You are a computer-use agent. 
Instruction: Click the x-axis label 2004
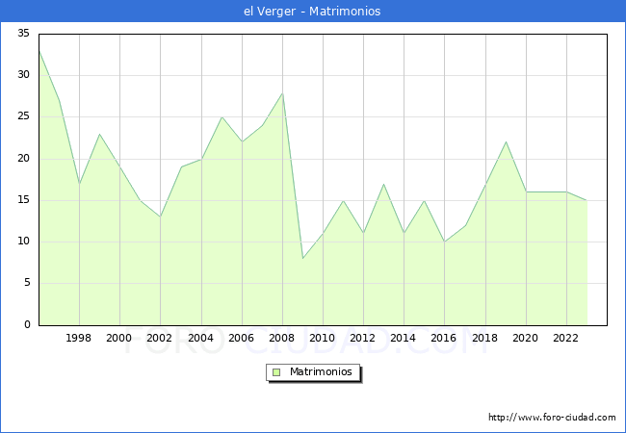pos(201,338)
